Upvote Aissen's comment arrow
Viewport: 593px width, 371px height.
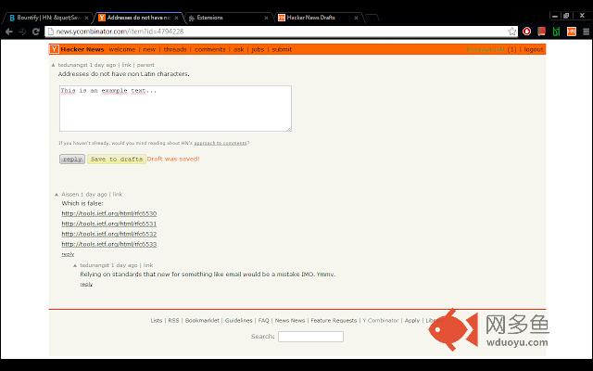57,194
